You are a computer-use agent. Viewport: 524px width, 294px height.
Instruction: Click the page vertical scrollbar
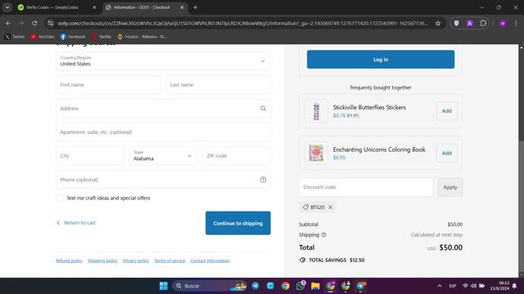coord(521,160)
